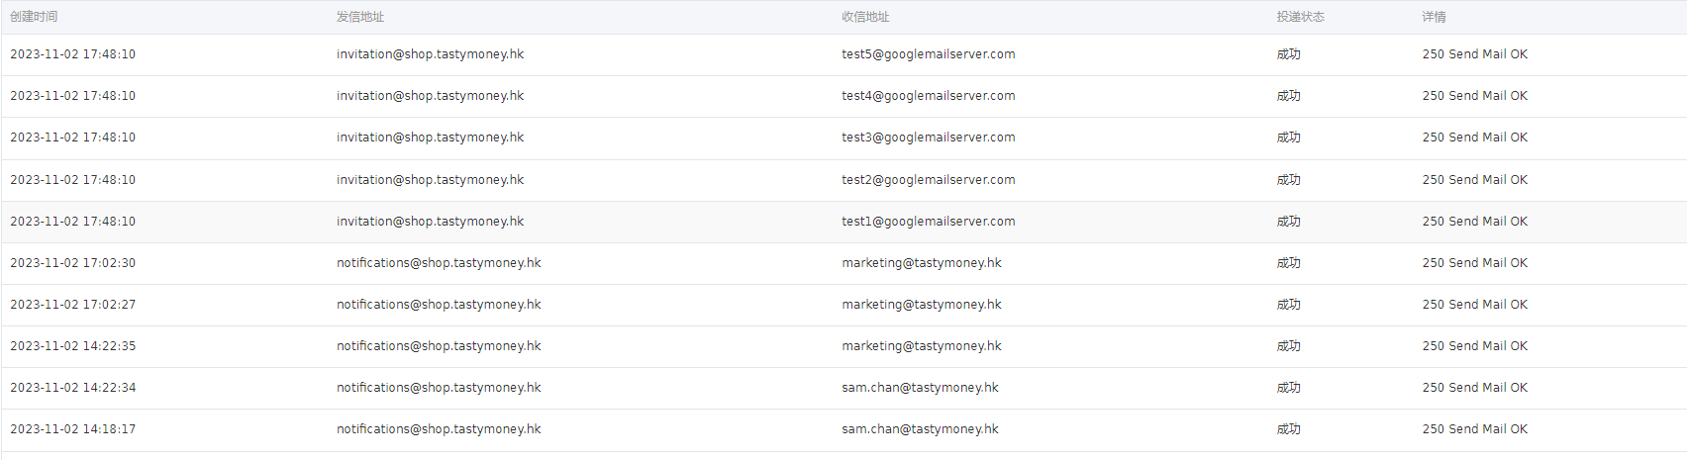The height and width of the screenshot is (460, 1687).
Task: Select recipient test5@googlemailserver.com
Action: [929, 54]
